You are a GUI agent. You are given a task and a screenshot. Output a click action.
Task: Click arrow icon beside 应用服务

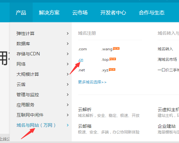click(68, 105)
